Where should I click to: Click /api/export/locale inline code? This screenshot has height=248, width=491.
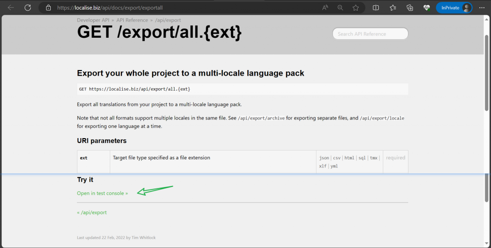[x=382, y=118]
